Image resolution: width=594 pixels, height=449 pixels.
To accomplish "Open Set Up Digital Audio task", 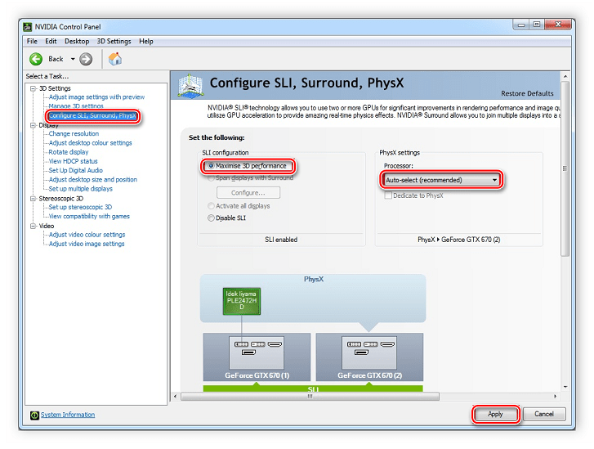I will tap(76, 171).
